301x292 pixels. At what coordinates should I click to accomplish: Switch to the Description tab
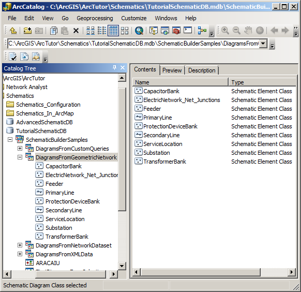(202, 70)
